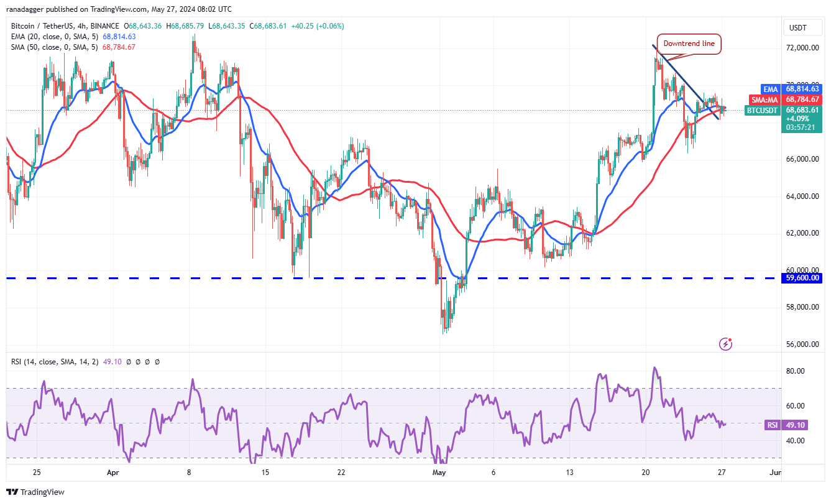Click the RSI 80.00 axis label
Image resolution: width=831 pixels, height=503 pixels.
(x=796, y=371)
